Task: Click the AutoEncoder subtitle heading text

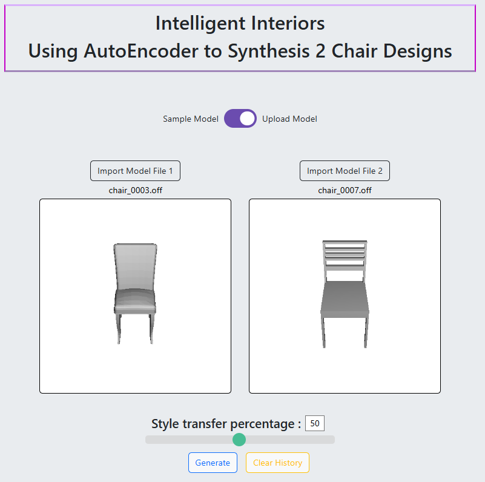Action: point(240,51)
